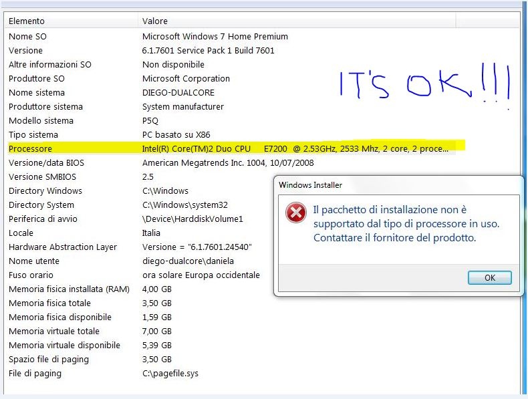
Task: Select the Nome sistema row label
Action: coord(36,93)
